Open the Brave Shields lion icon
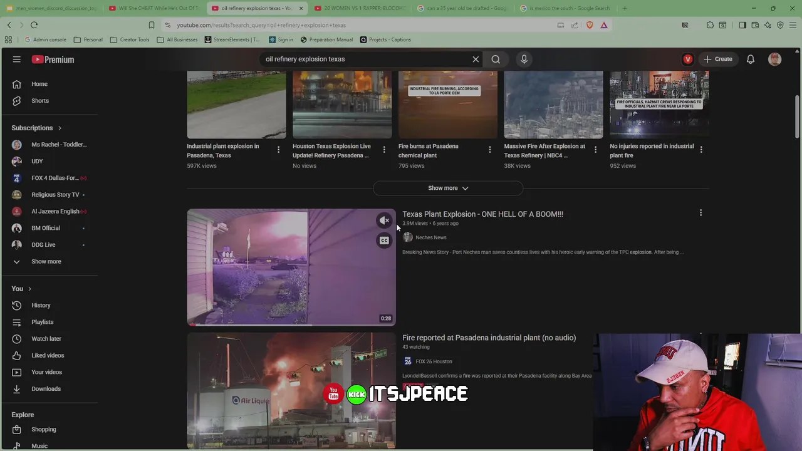Image resolution: width=802 pixels, height=451 pixels. [x=590, y=25]
